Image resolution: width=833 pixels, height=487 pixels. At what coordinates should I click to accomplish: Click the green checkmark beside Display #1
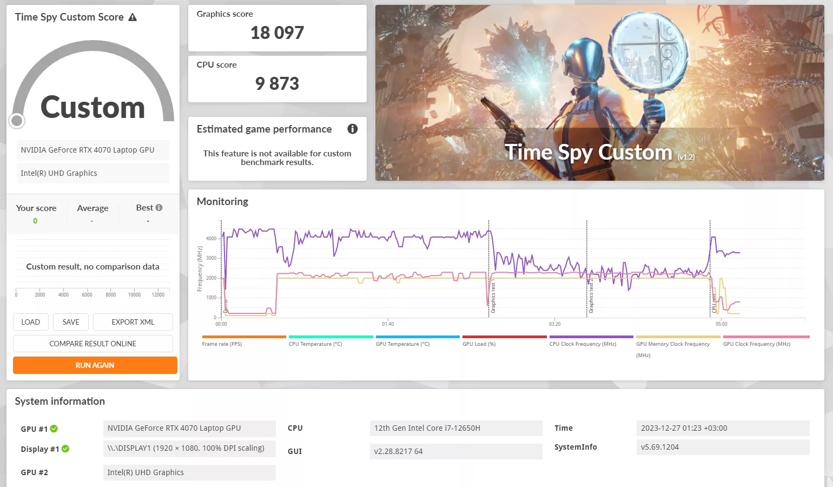[x=65, y=449]
